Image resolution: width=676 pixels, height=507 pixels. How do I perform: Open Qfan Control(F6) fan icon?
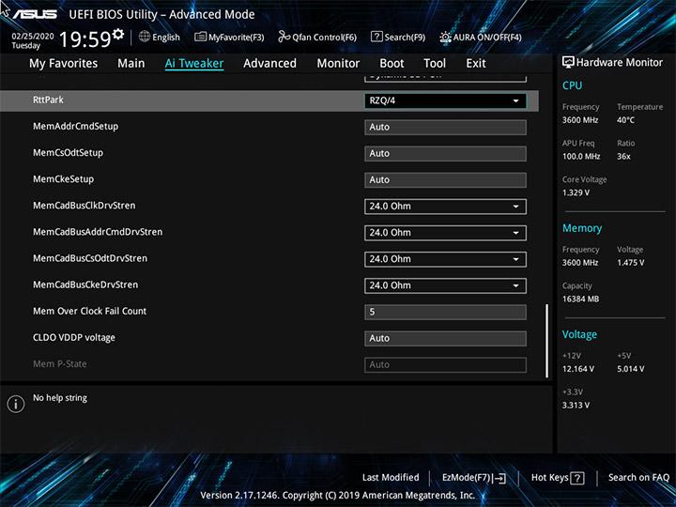(284, 37)
